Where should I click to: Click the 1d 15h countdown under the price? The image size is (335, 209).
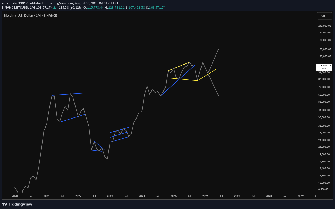point(323,69)
